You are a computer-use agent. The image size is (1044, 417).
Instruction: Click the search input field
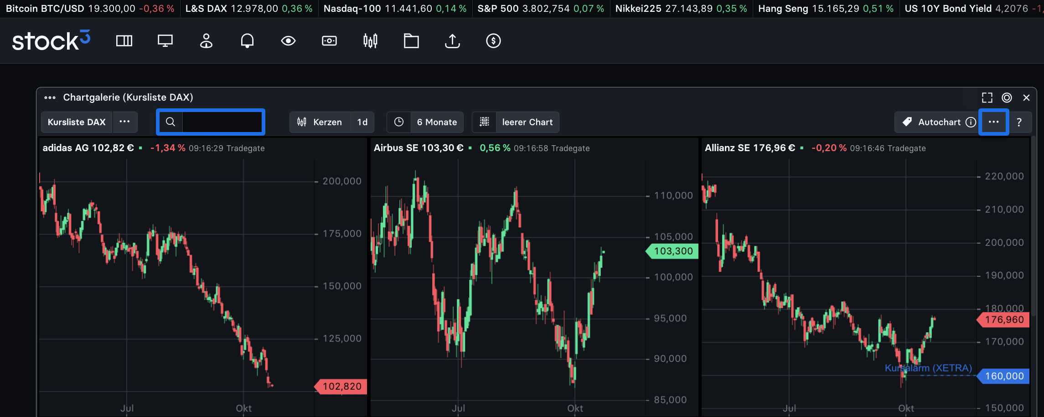tap(222, 122)
